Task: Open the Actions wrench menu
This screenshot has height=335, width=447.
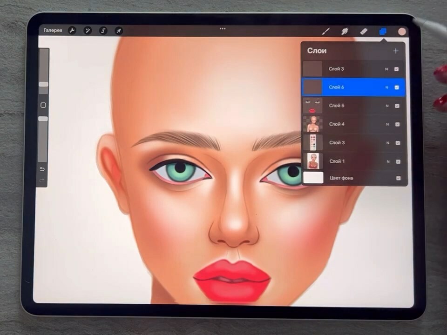Action: click(x=72, y=31)
